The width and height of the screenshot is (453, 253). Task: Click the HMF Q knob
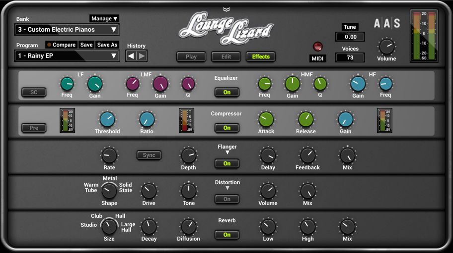pos(320,84)
